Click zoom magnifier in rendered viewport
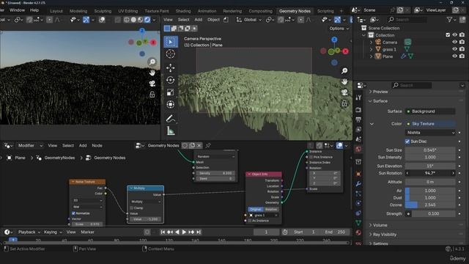The width and height of the screenshot is (469, 264). click(x=152, y=62)
